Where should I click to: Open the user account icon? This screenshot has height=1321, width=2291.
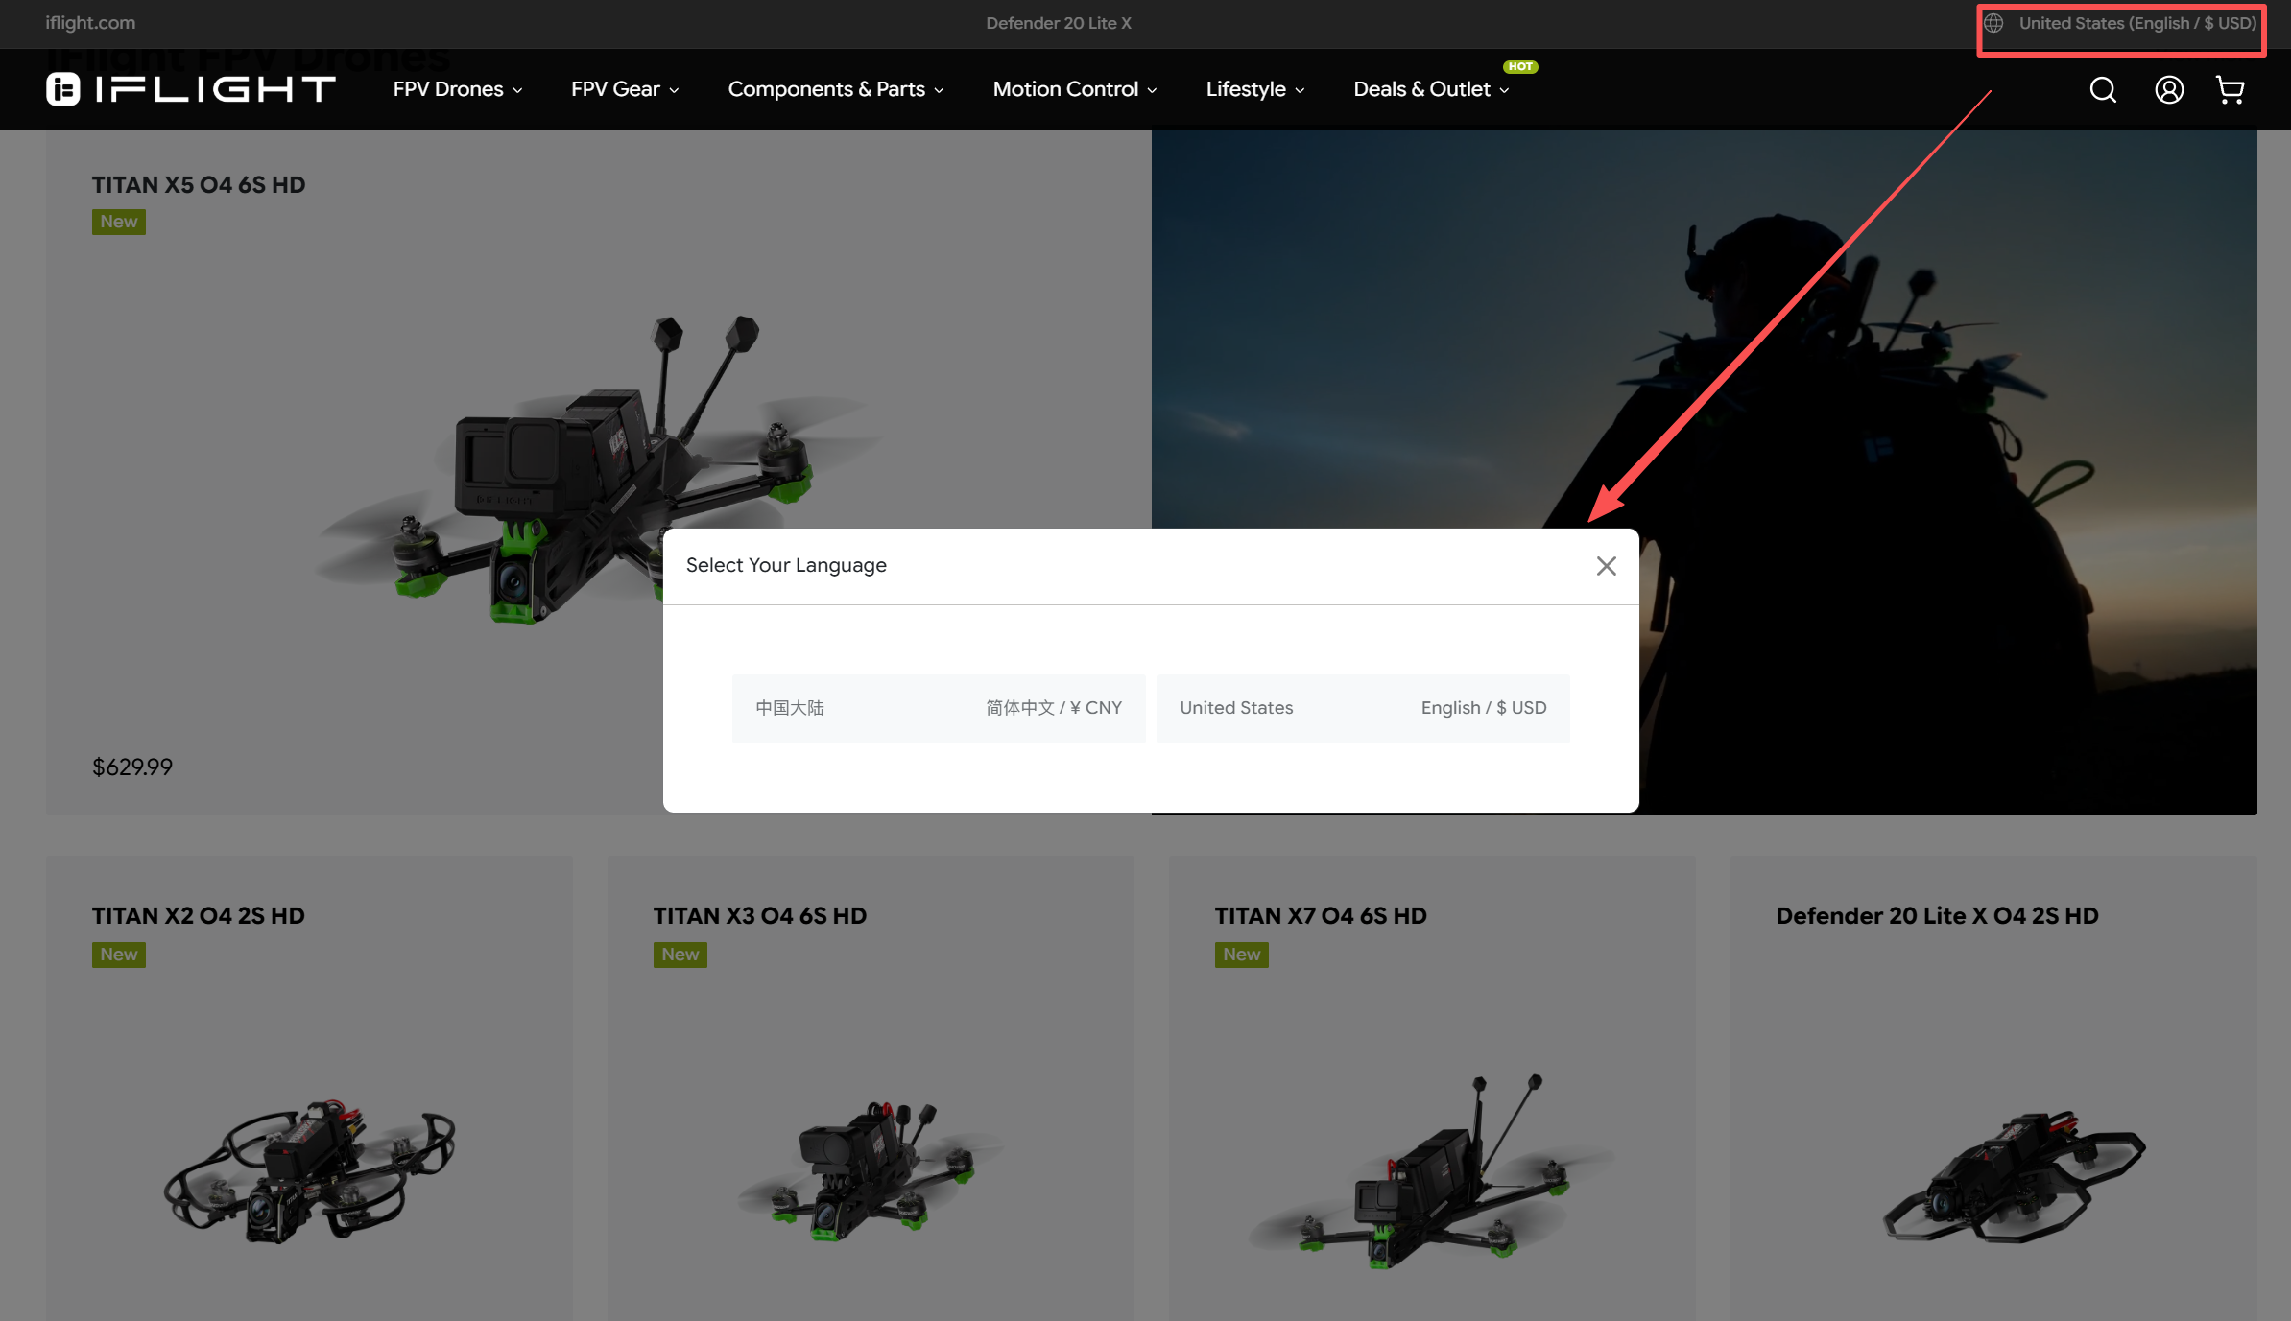pyautogui.click(x=2169, y=89)
